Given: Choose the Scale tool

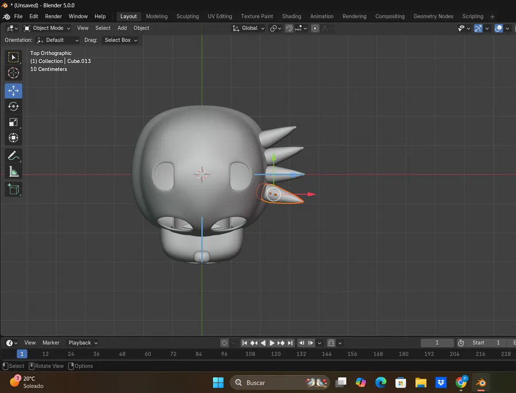Looking at the screenshot, I should pyautogui.click(x=14, y=122).
